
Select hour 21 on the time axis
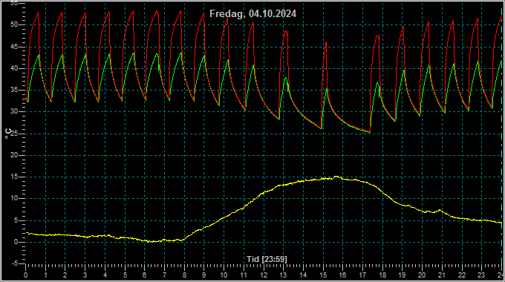[x=442, y=275]
